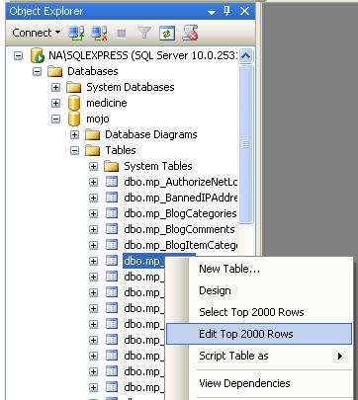
Task: Click the Filter funnel icon
Action: 144,33
